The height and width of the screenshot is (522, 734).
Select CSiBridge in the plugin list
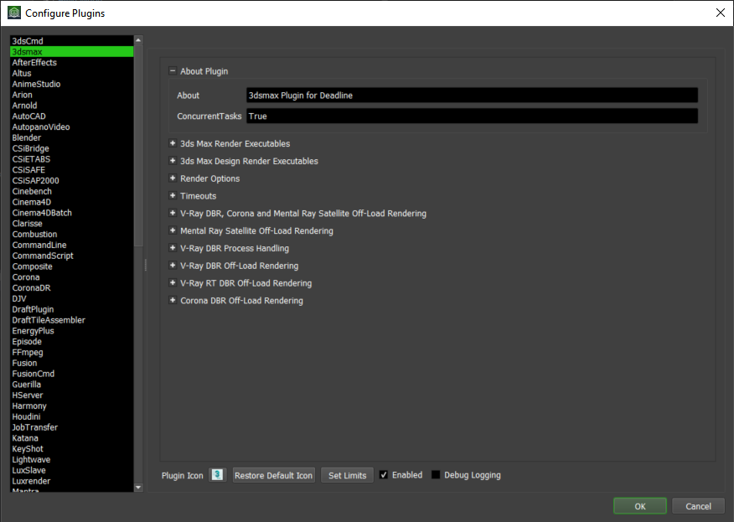(71, 148)
